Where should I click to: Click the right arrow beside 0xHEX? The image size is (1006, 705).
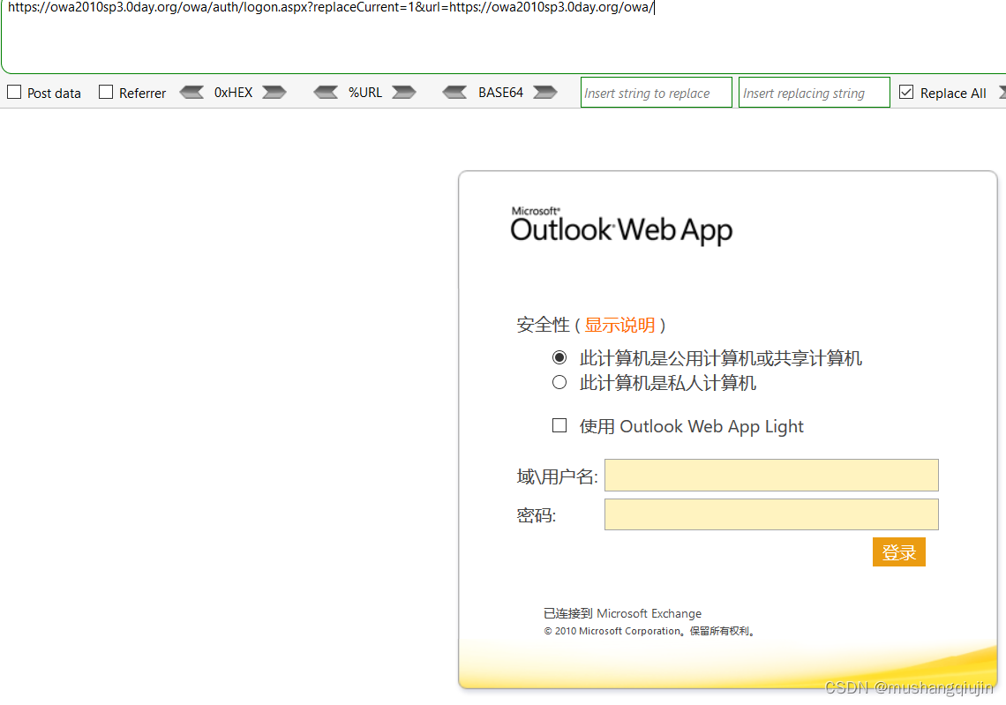tap(274, 93)
